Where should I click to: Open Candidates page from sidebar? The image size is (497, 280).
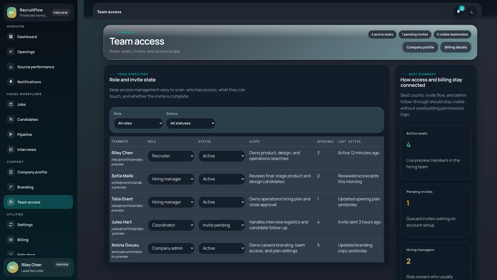point(38,120)
